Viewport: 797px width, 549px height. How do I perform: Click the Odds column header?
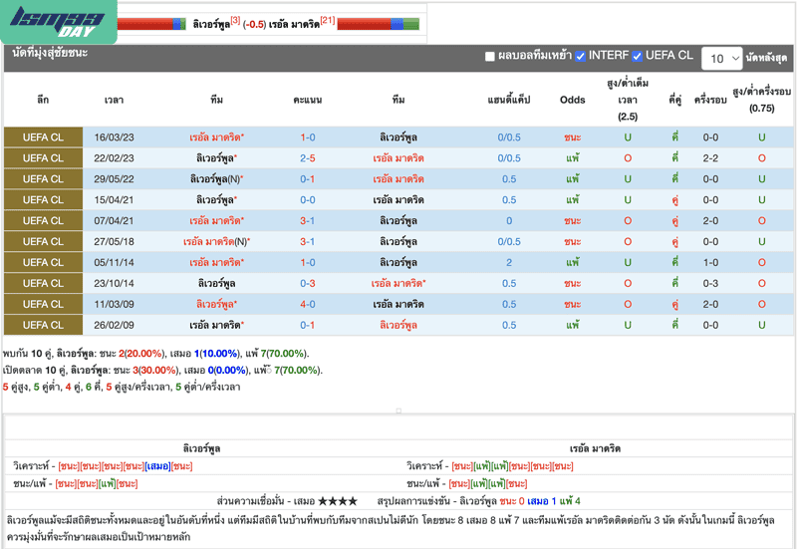coord(573,100)
